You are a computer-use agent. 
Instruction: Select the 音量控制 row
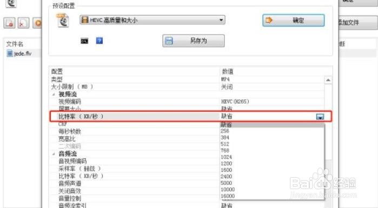point(70,198)
